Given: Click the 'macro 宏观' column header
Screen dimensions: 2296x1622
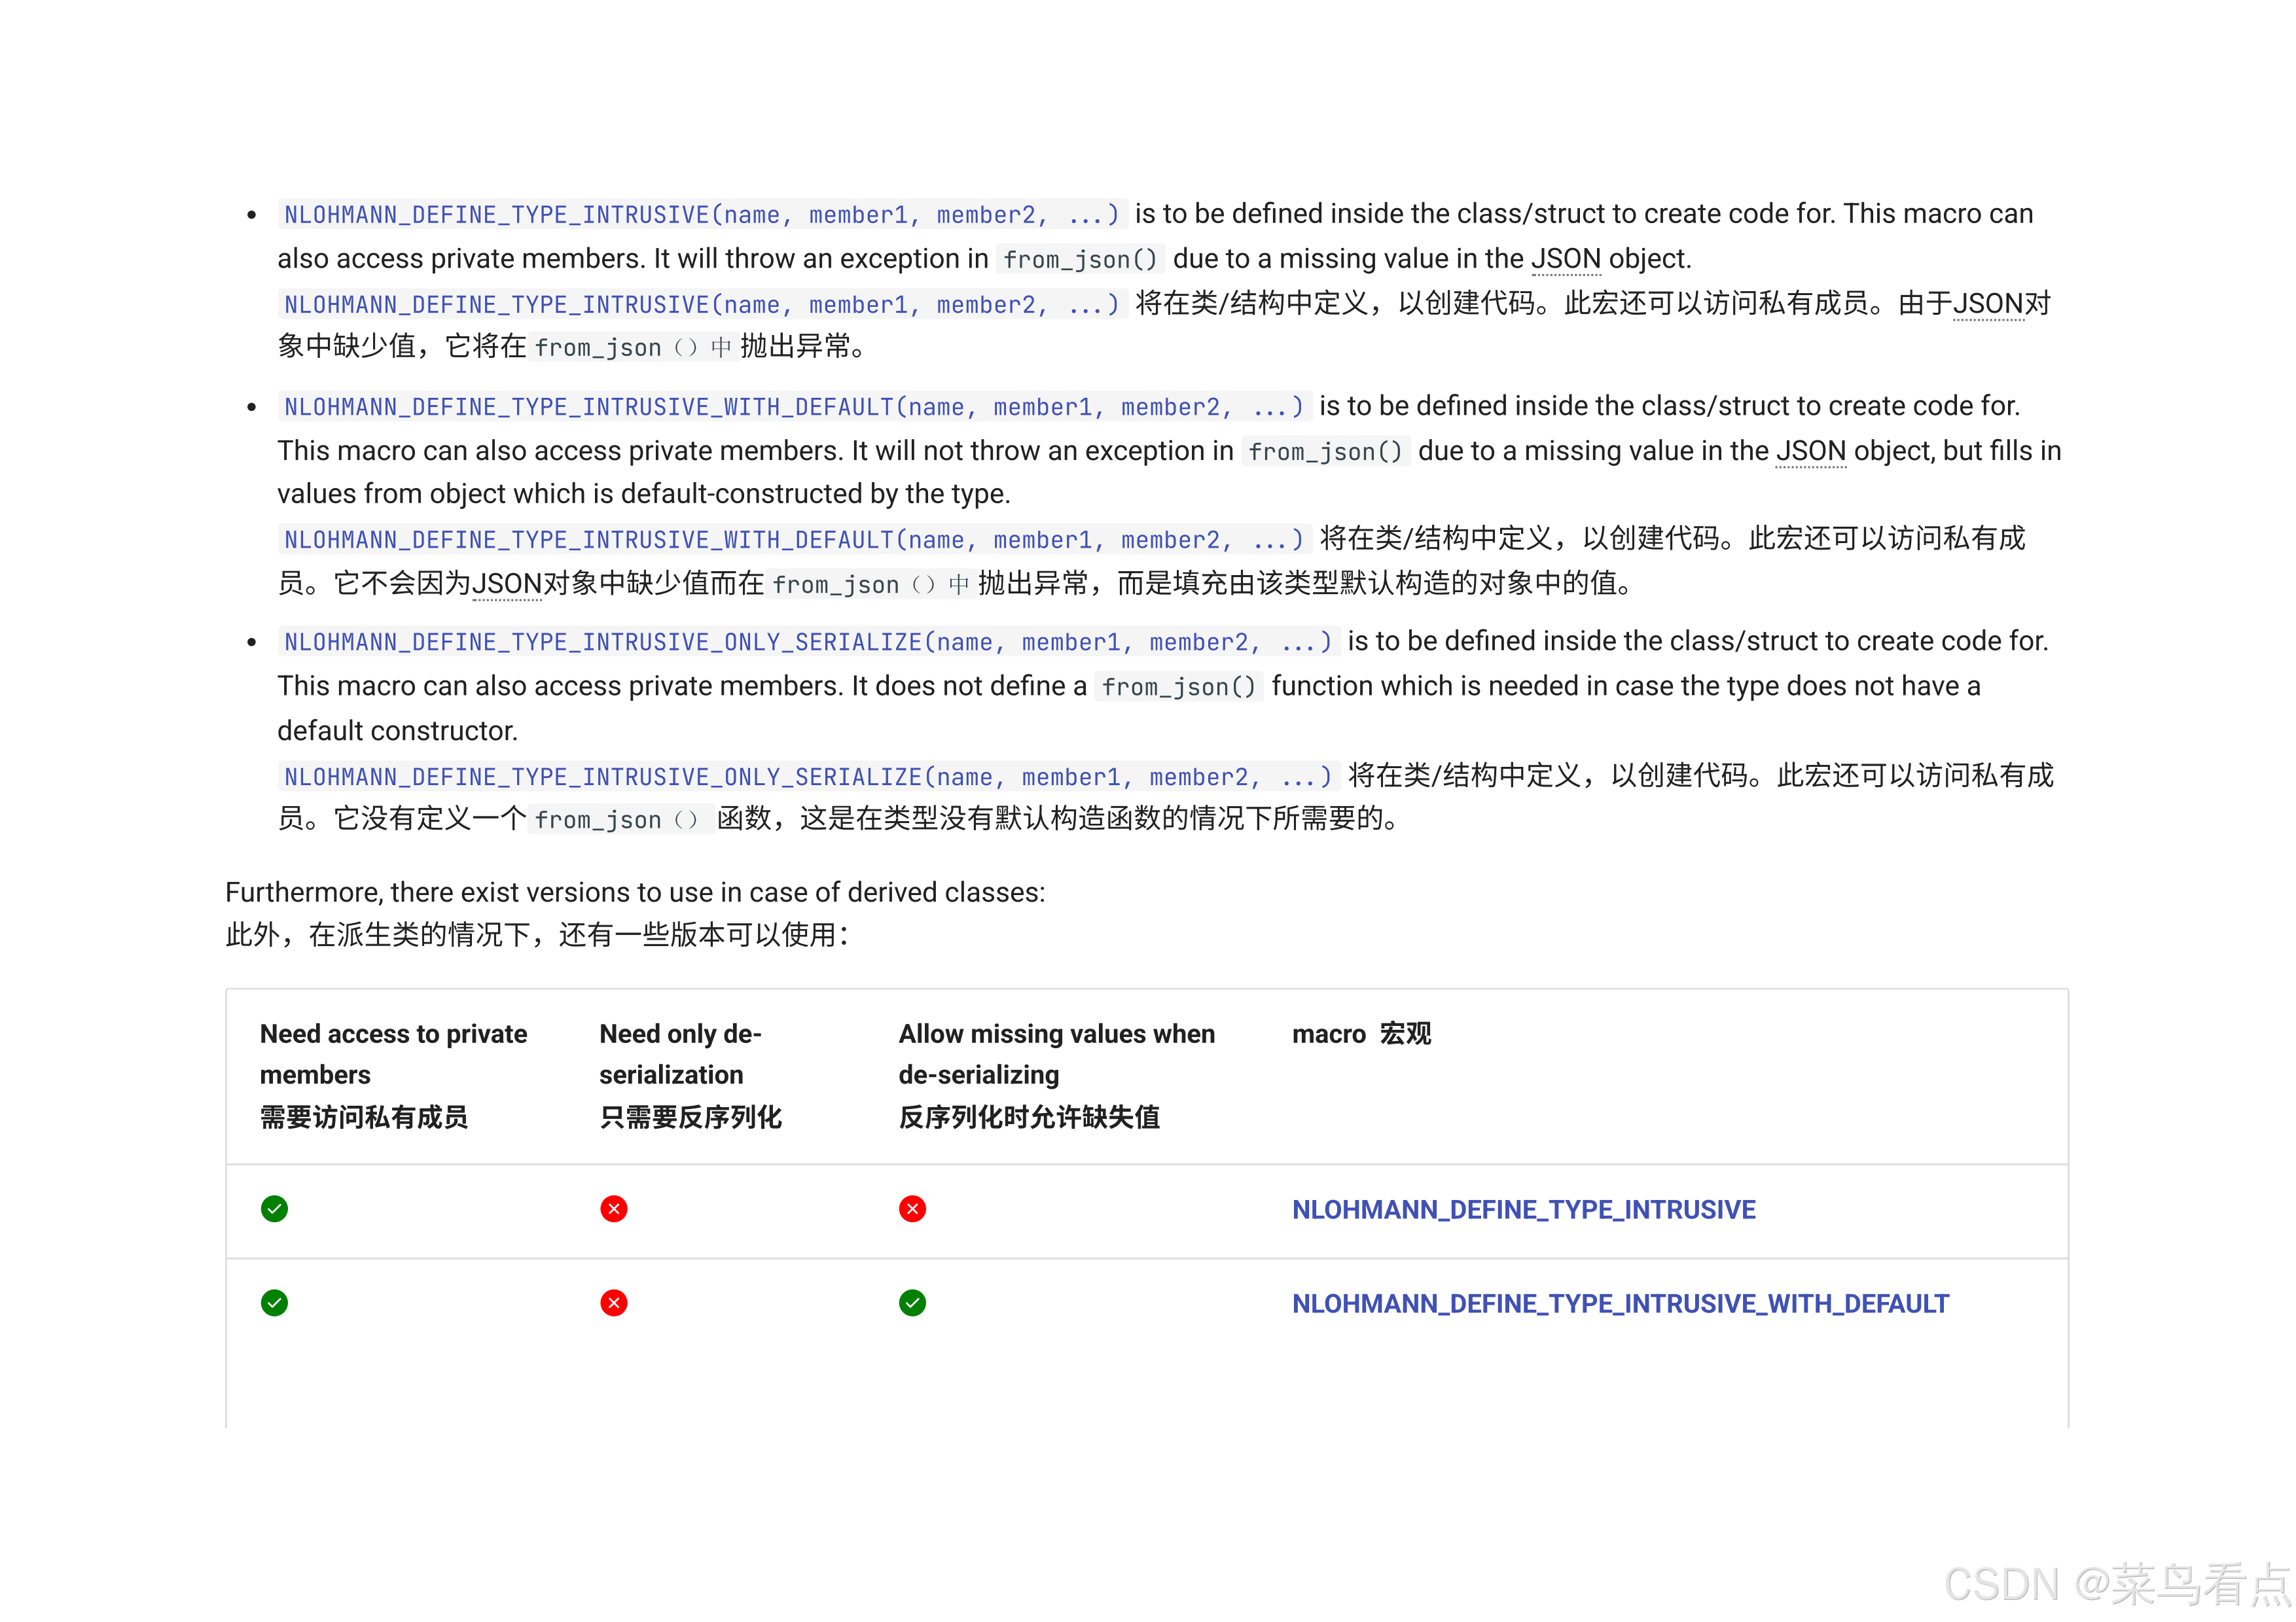Looking at the screenshot, I should (1361, 1034).
